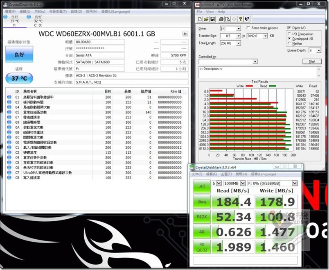
Task: Run the 512K test button
Action: [202, 217]
